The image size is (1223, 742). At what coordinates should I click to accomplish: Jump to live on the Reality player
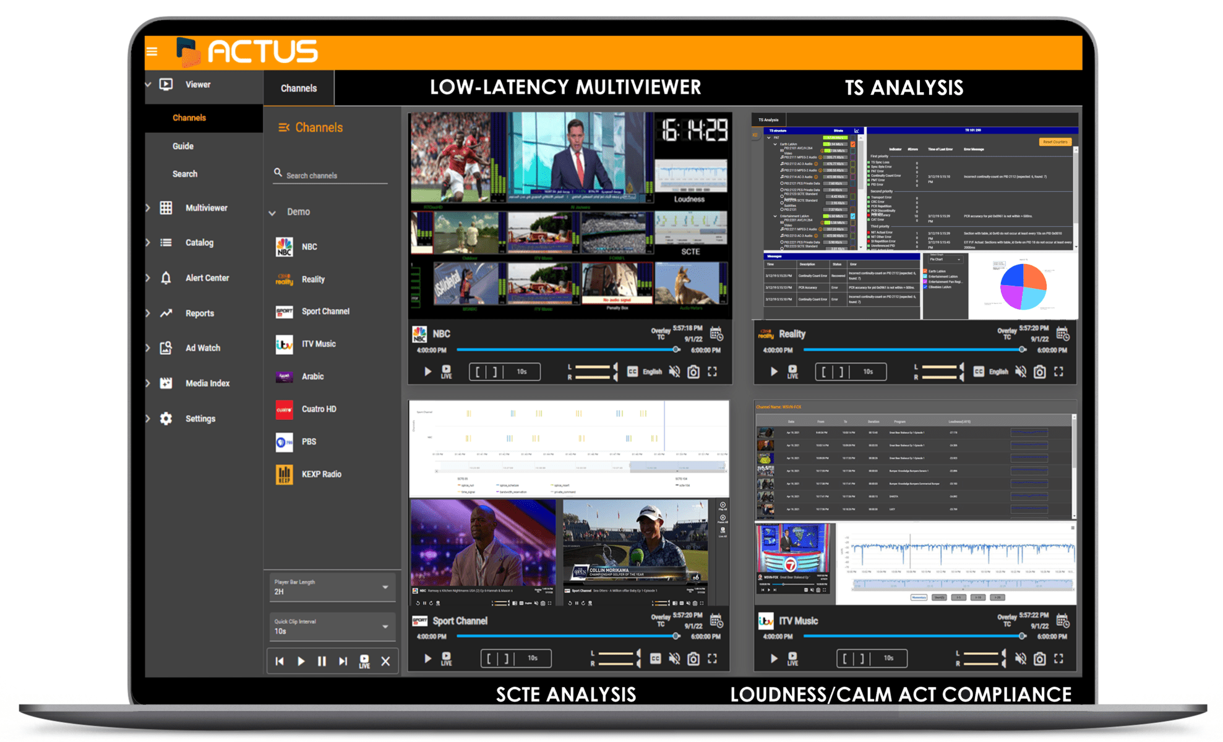pyautogui.click(x=793, y=372)
